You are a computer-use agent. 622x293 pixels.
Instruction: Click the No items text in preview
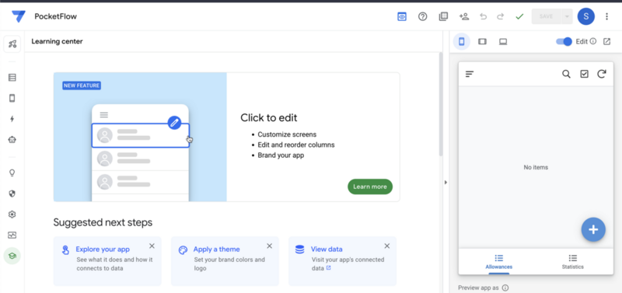[x=536, y=167]
